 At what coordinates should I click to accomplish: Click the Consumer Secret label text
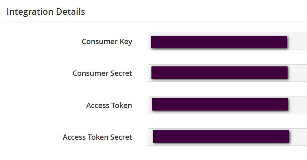click(102, 73)
